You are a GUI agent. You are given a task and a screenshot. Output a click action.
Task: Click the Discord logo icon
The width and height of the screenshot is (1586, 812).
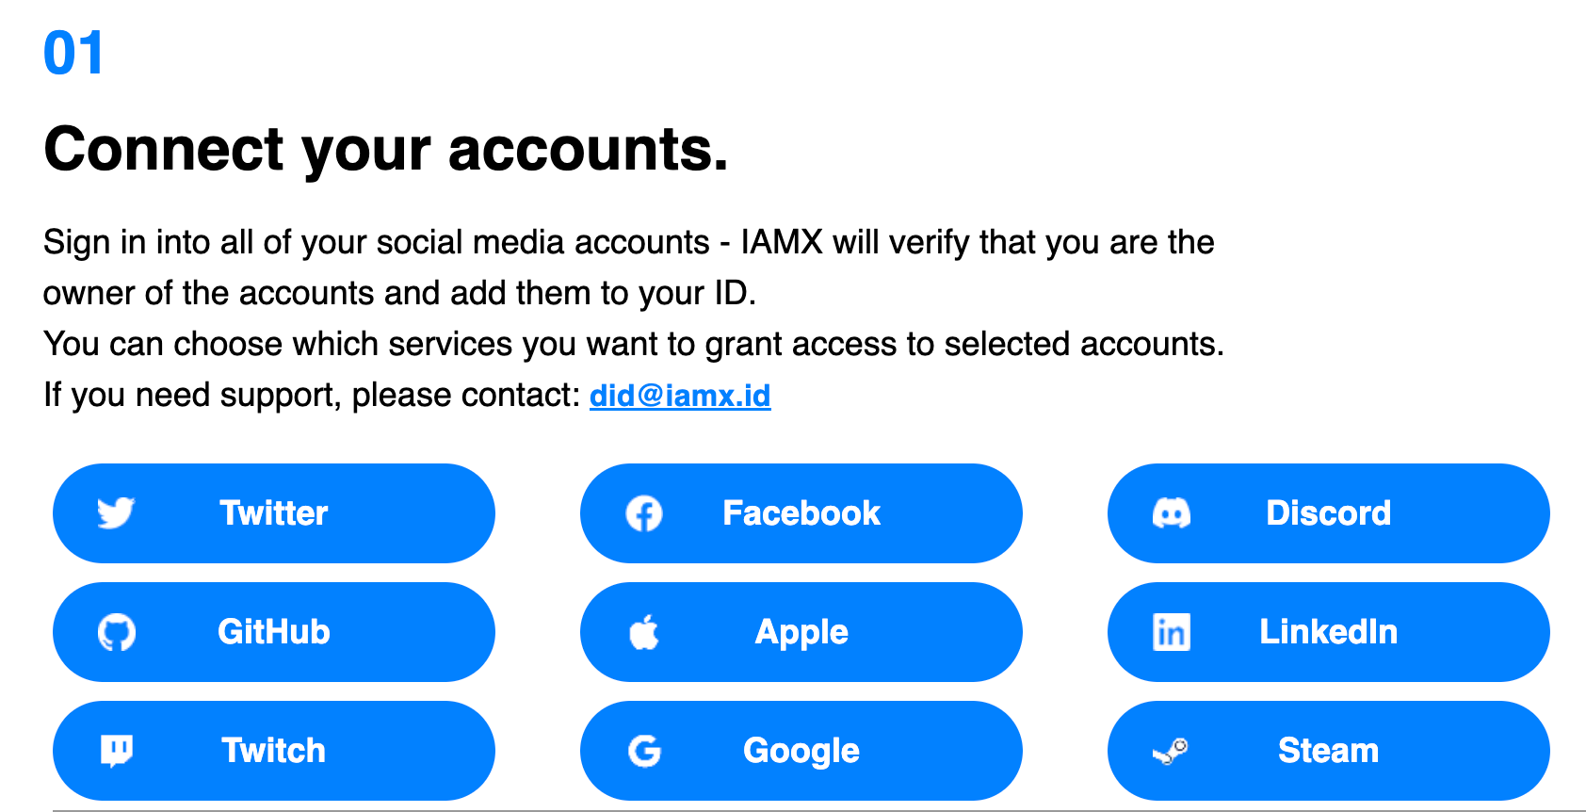point(1172,513)
